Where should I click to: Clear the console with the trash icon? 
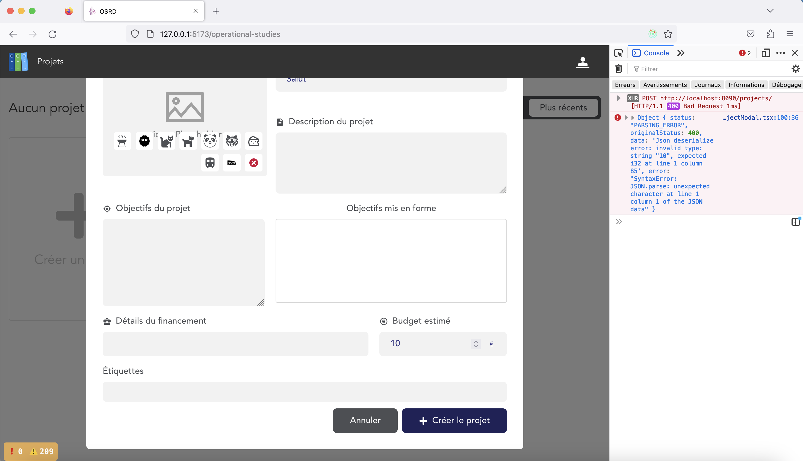point(618,69)
